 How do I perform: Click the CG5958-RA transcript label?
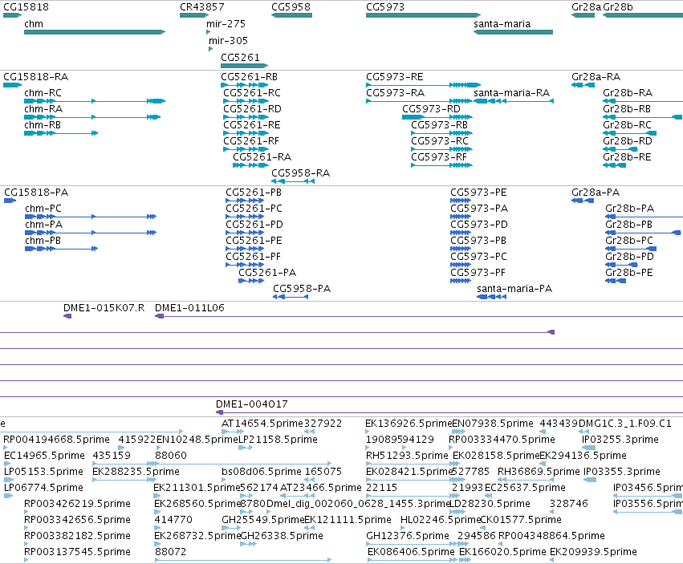pyautogui.click(x=300, y=173)
